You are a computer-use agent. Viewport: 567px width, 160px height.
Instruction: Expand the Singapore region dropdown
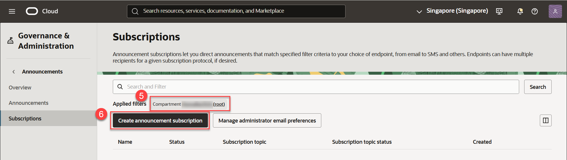(452, 11)
